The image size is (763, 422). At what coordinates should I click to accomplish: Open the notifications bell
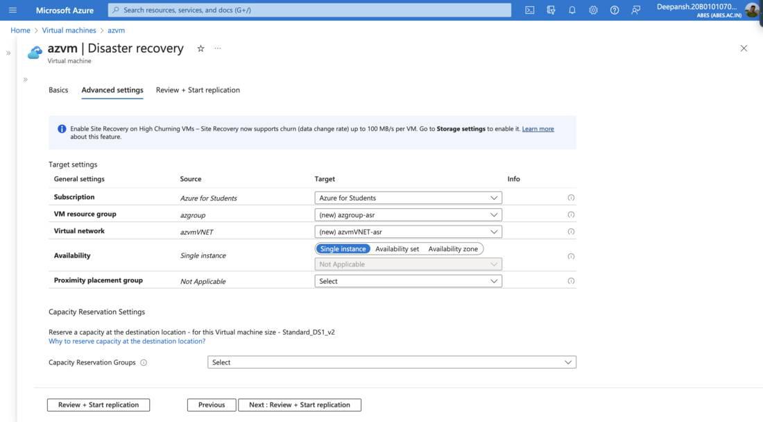(x=572, y=10)
